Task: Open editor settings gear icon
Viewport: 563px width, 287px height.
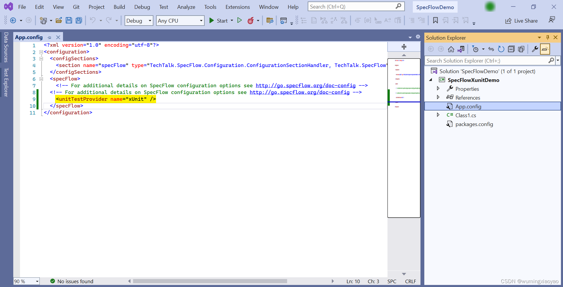Action: [x=418, y=37]
